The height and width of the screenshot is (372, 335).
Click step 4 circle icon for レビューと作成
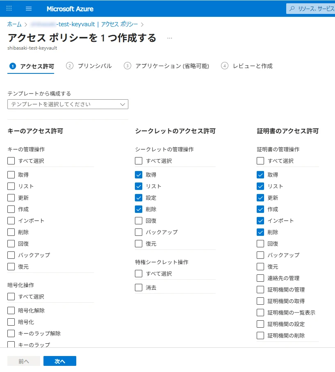(x=225, y=66)
